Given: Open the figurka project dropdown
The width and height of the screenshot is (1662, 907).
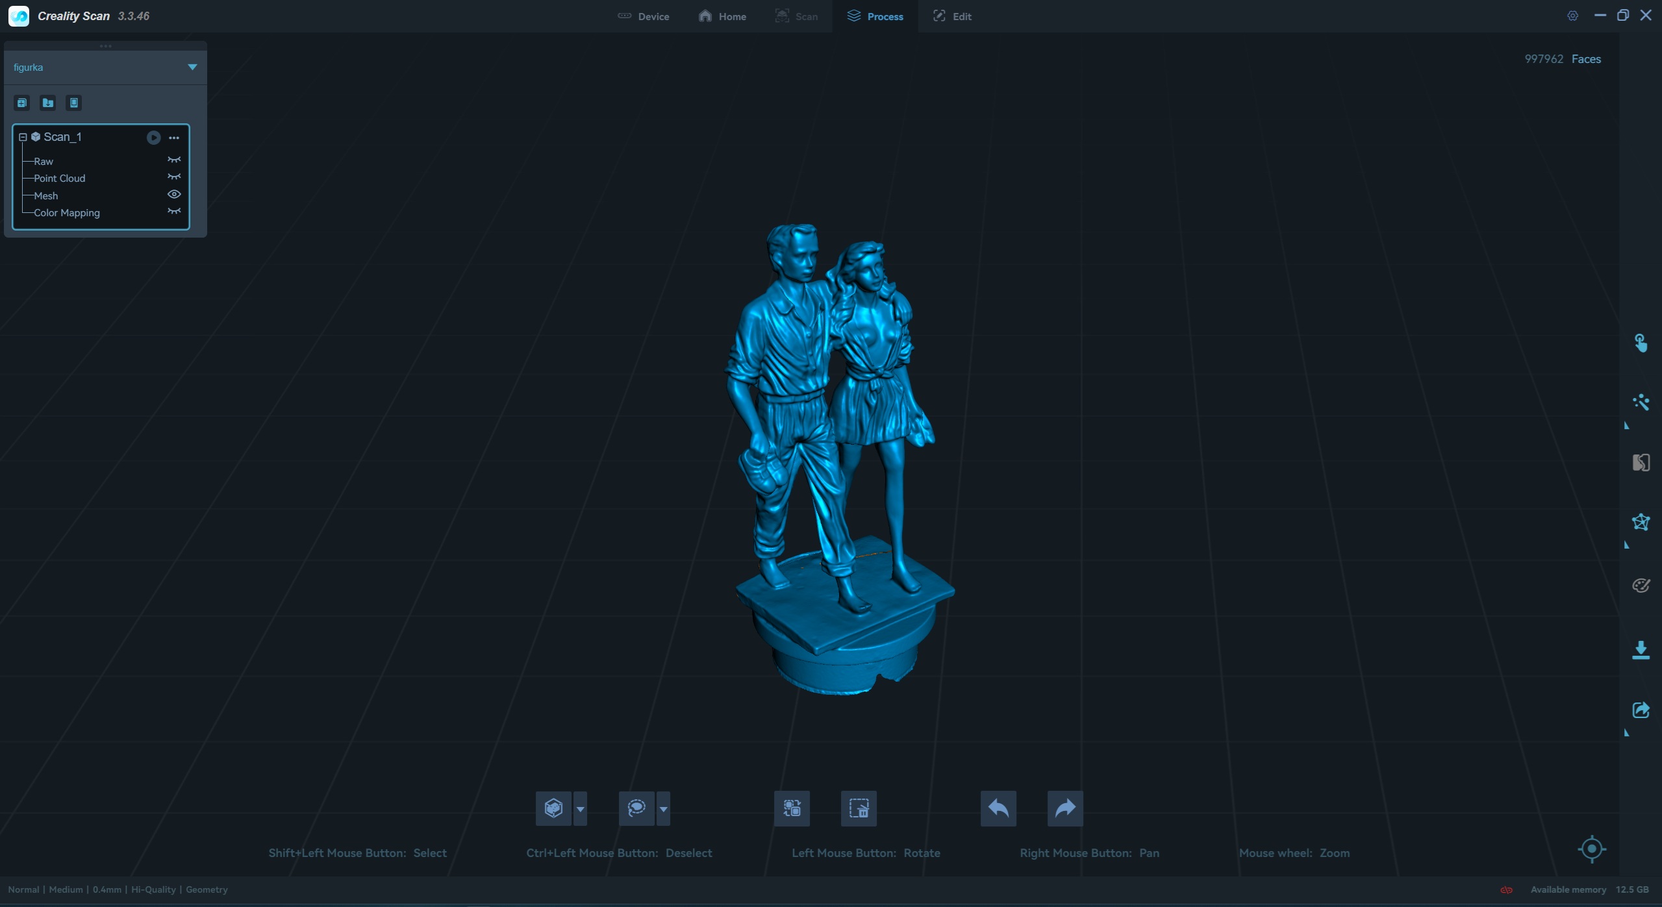Looking at the screenshot, I should pyautogui.click(x=192, y=67).
